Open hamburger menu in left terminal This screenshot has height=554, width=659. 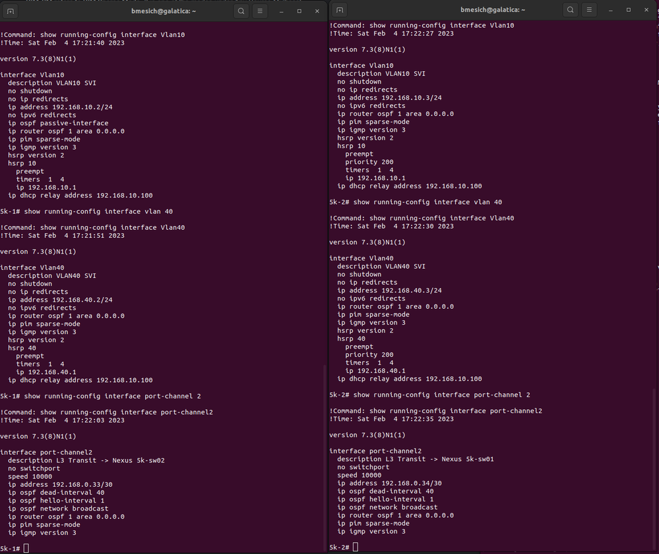[x=260, y=11]
